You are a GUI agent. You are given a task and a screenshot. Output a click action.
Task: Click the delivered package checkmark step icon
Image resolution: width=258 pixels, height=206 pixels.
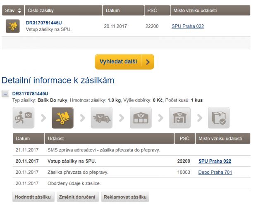click(219, 118)
